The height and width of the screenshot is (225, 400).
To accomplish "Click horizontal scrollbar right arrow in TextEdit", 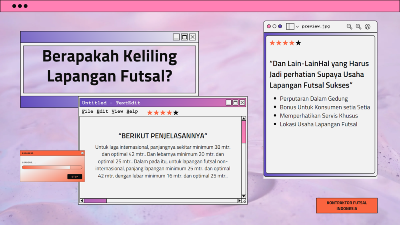I will (x=239, y=201).
